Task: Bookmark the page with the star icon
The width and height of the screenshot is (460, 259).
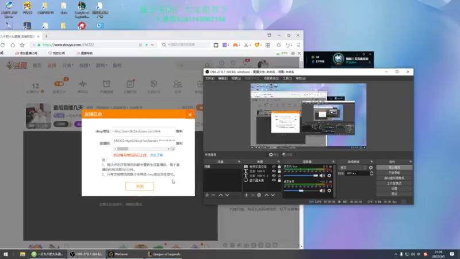Action: click(x=22, y=45)
